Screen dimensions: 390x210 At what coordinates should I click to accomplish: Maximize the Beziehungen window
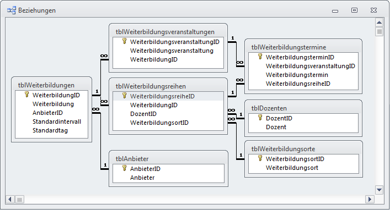pyautogui.click(x=354, y=10)
